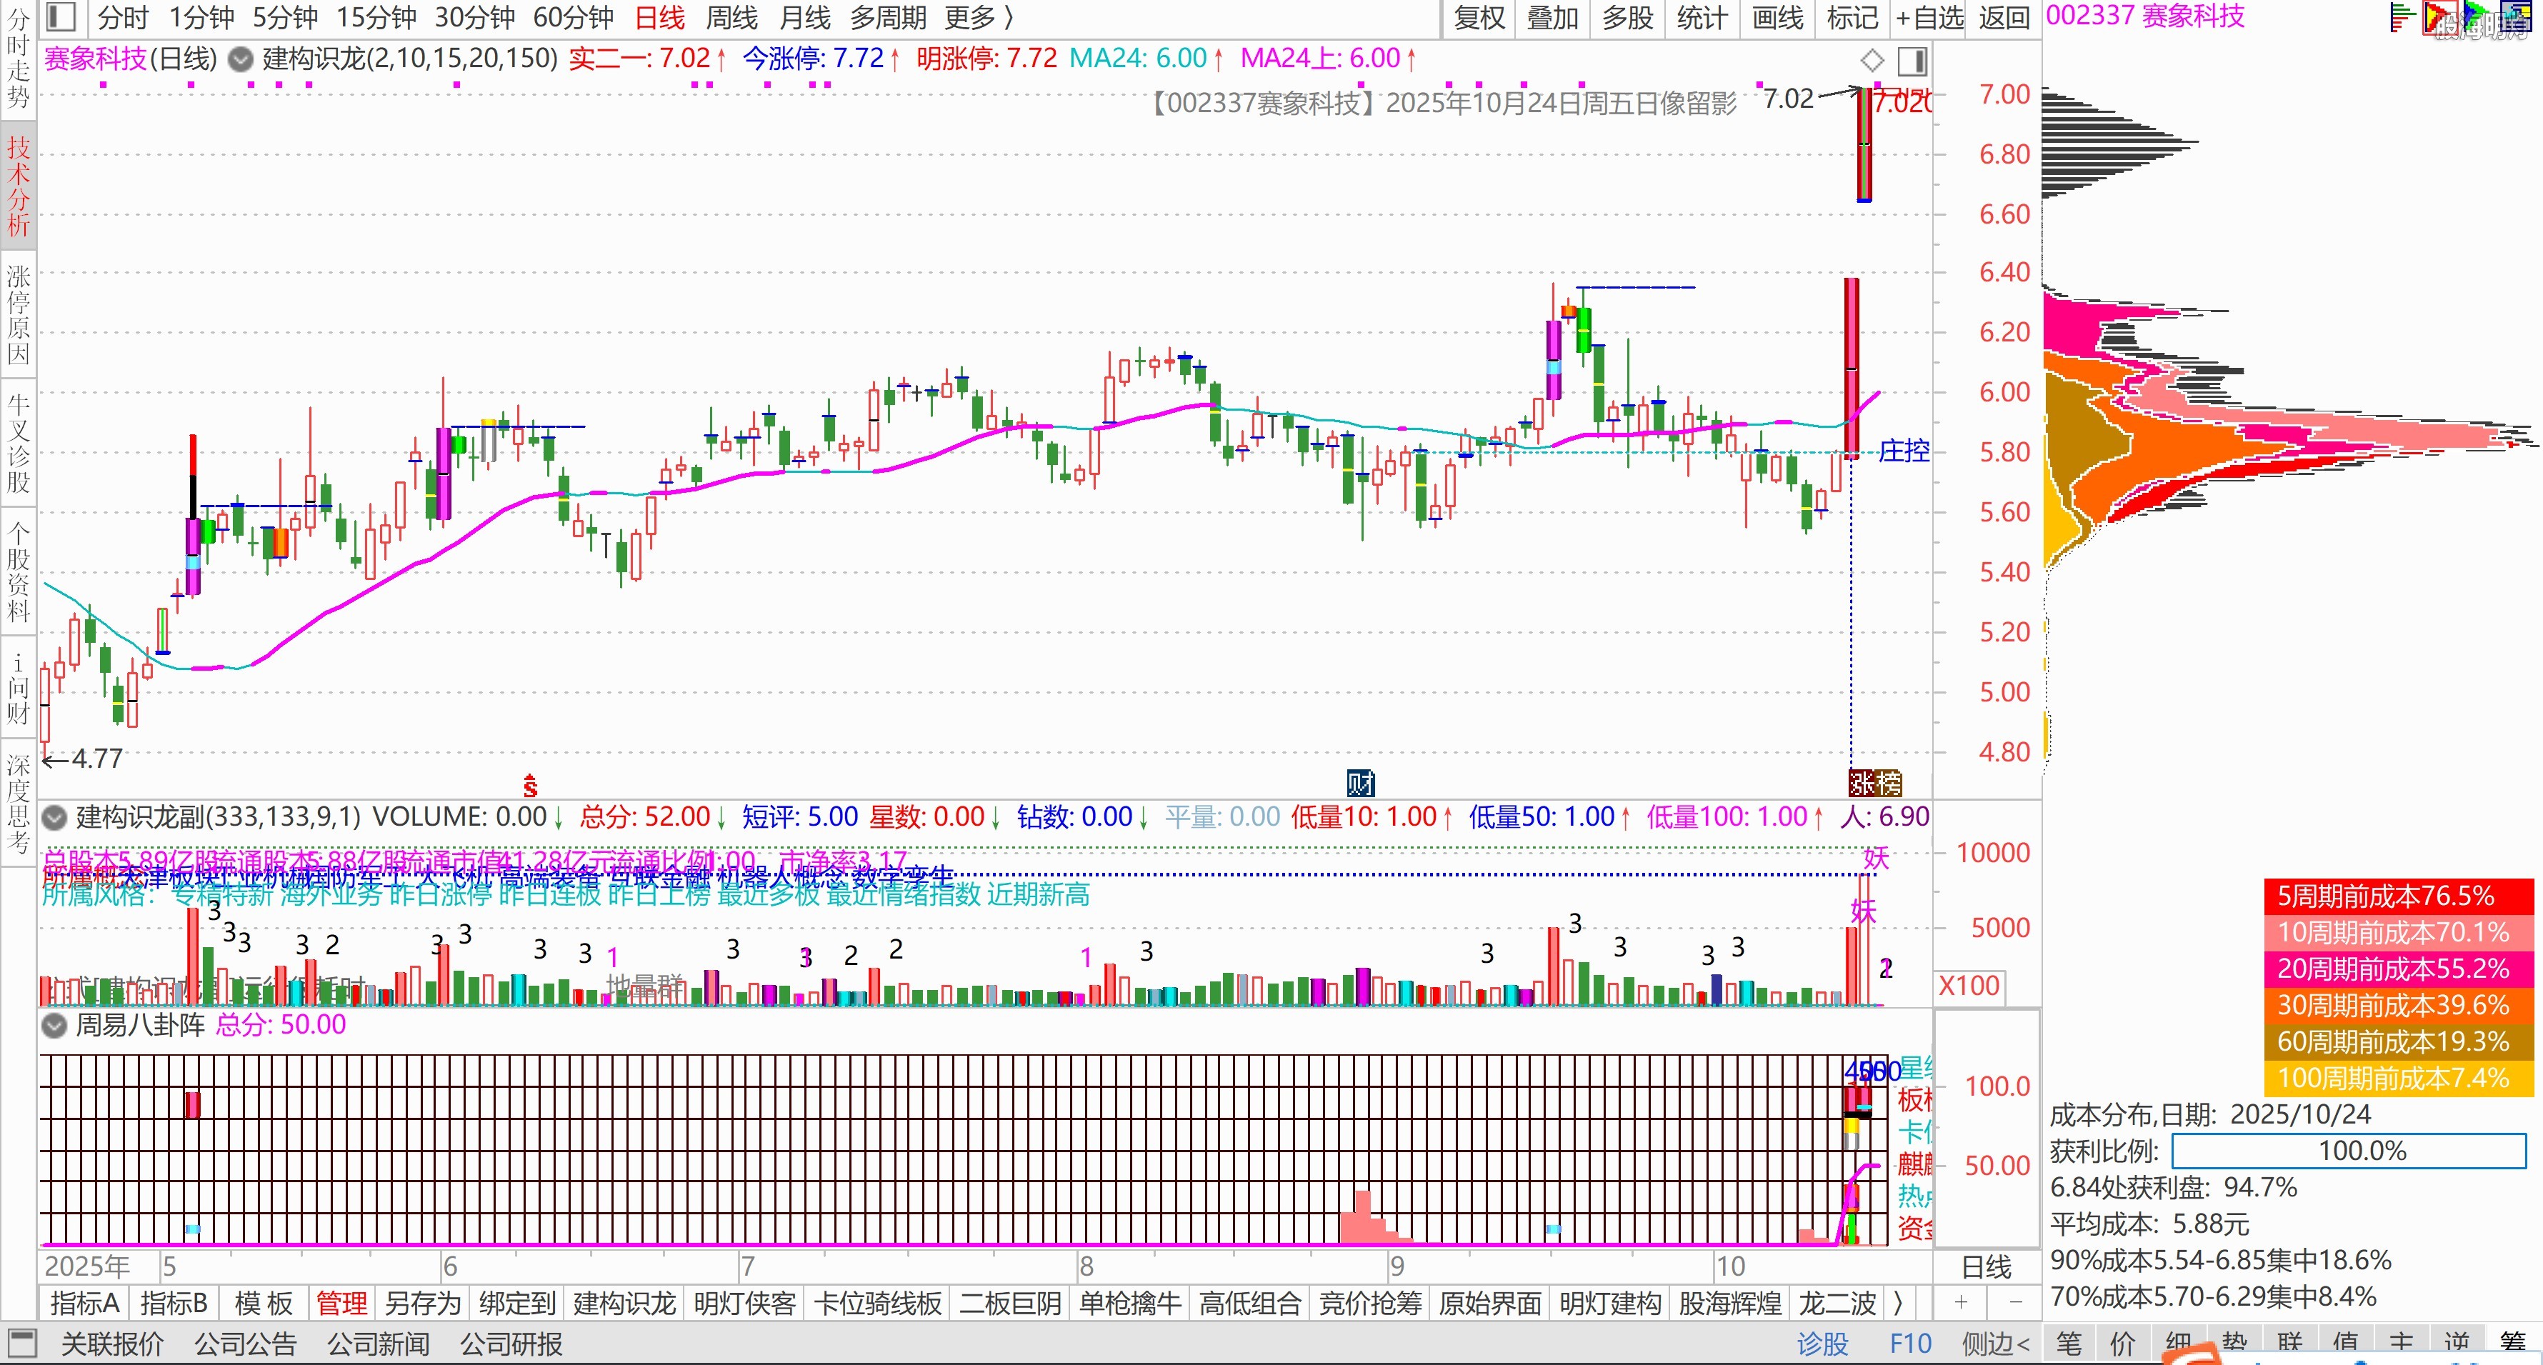Click the red-yellow flame chip icon
2543x1365 pixels.
2439,16
